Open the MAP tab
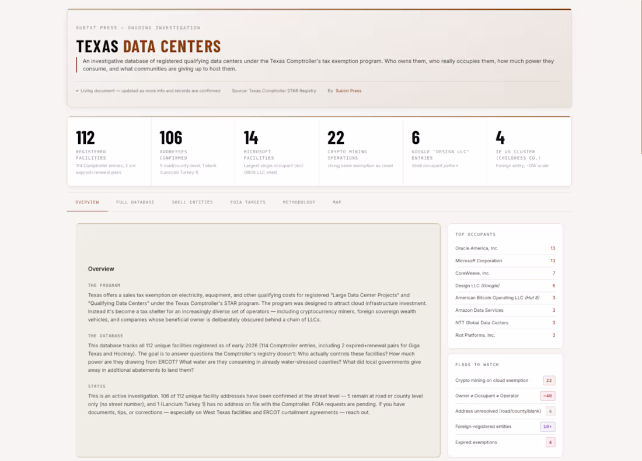Image resolution: width=642 pixels, height=461 pixels. [337, 202]
